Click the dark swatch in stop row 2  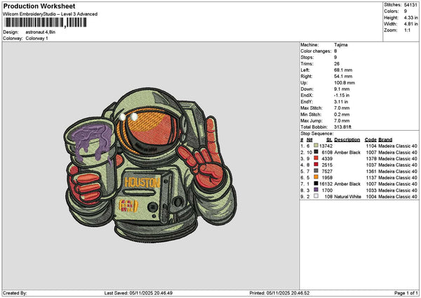pos(316,152)
